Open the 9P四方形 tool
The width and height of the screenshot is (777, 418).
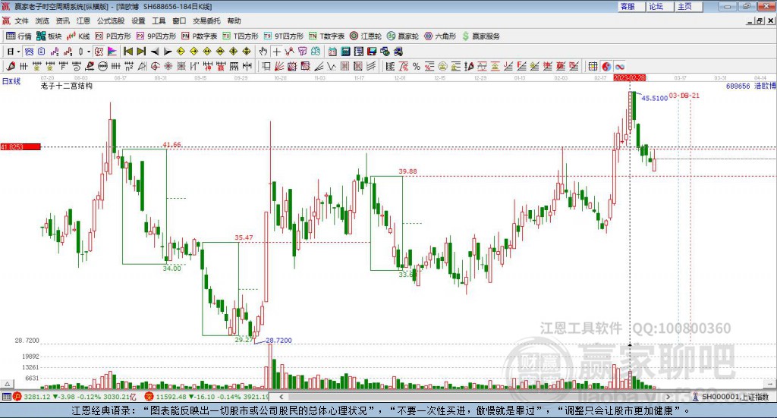pyautogui.click(x=156, y=36)
